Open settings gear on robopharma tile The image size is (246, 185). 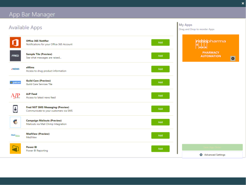(x=233, y=59)
